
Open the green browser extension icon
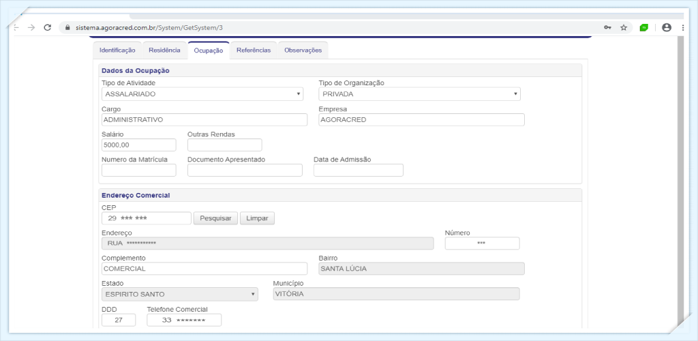tap(643, 27)
